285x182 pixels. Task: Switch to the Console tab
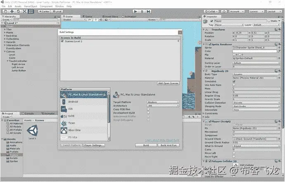coord(28,113)
